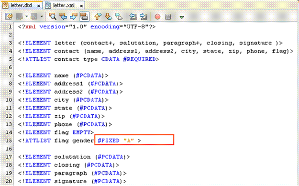Click 'ELEMENT' keyword on the paragraph line

38,173
